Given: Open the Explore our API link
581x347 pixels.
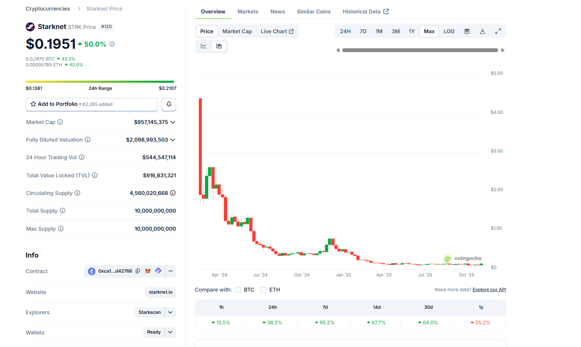Looking at the screenshot, I should pyautogui.click(x=489, y=289).
